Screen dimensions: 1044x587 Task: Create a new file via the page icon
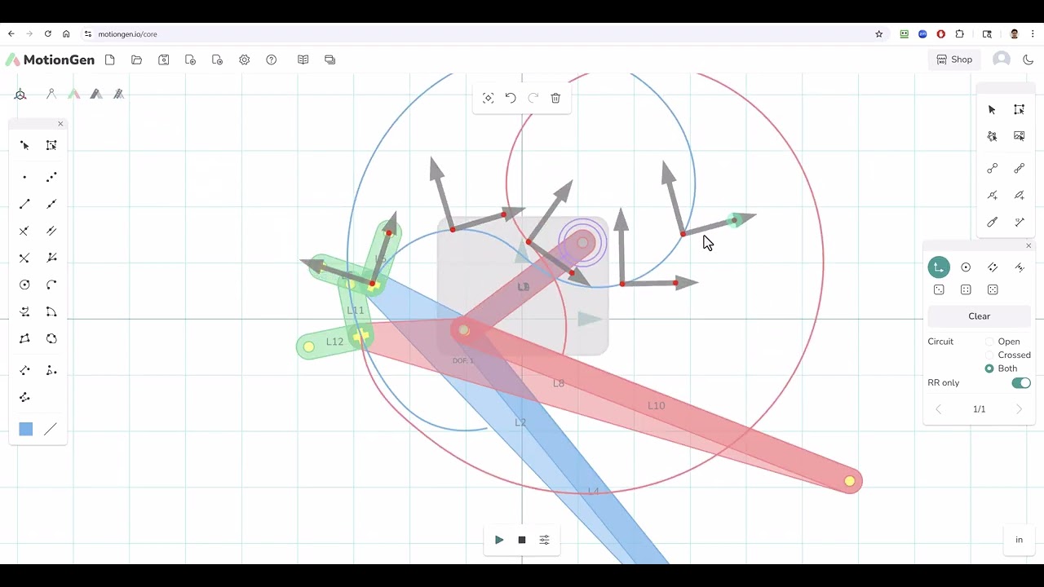[x=110, y=60]
